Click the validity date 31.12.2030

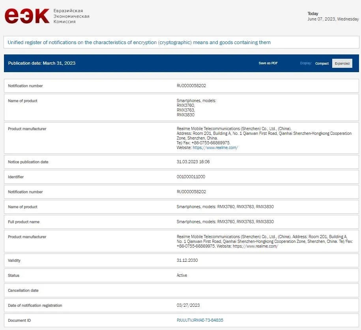click(187, 260)
